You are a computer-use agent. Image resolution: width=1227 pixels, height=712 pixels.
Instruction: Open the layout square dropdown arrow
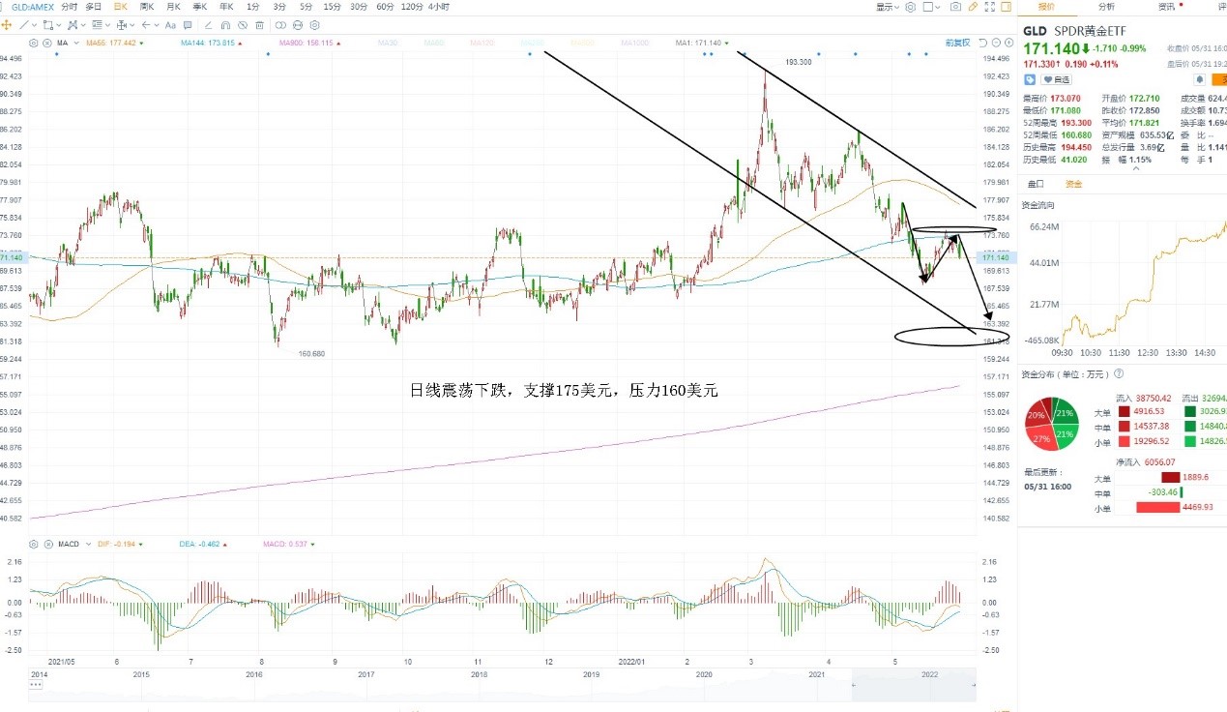(x=937, y=7)
